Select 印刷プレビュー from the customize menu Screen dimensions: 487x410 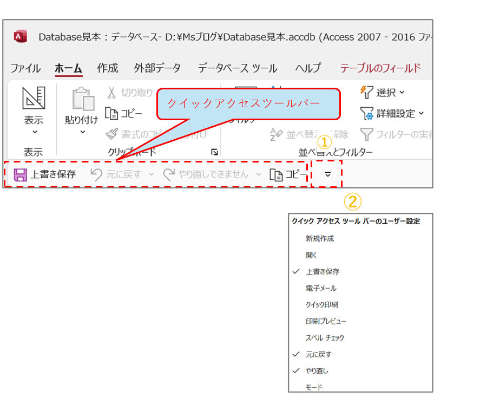coord(326,321)
